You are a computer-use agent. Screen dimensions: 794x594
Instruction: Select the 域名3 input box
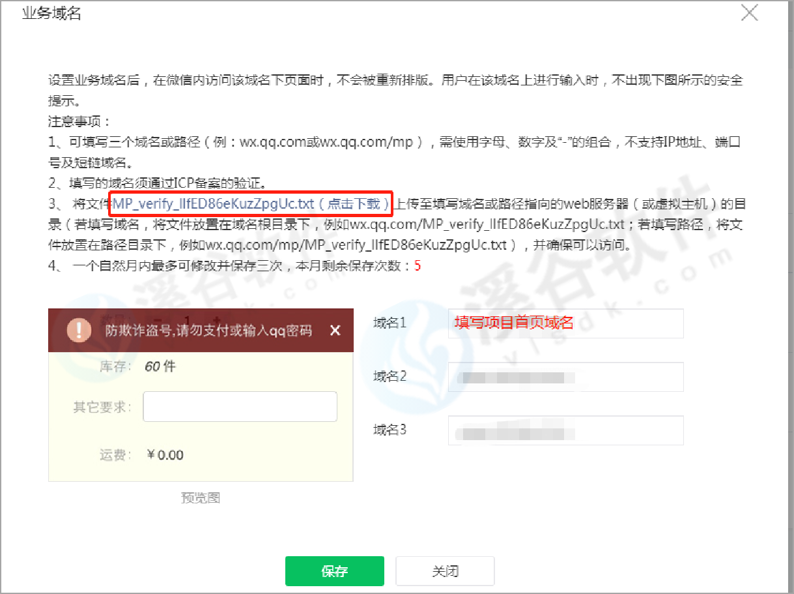tap(565, 430)
